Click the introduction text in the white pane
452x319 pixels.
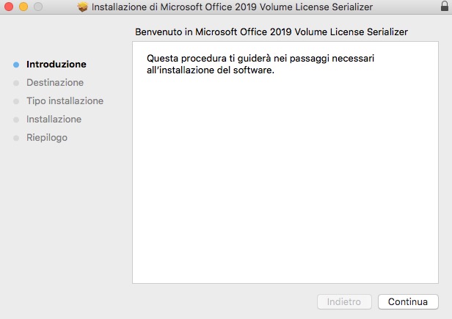264,64
